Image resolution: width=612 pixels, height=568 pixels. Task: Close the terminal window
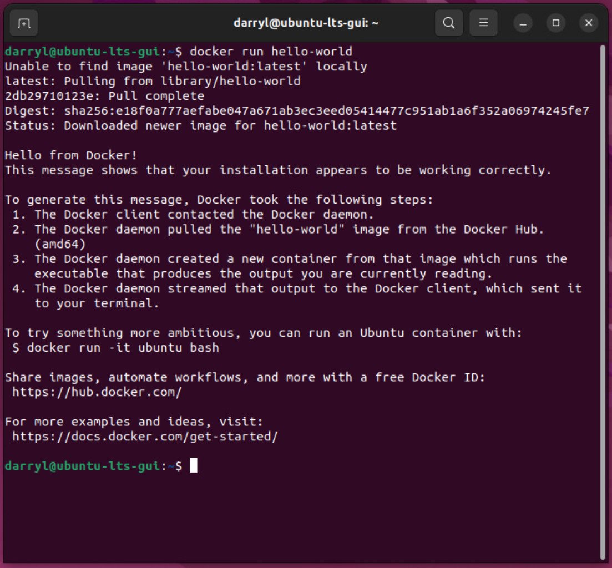click(x=589, y=23)
